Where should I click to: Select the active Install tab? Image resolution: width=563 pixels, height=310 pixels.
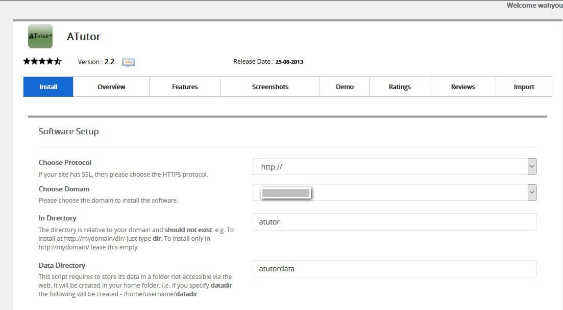click(48, 87)
